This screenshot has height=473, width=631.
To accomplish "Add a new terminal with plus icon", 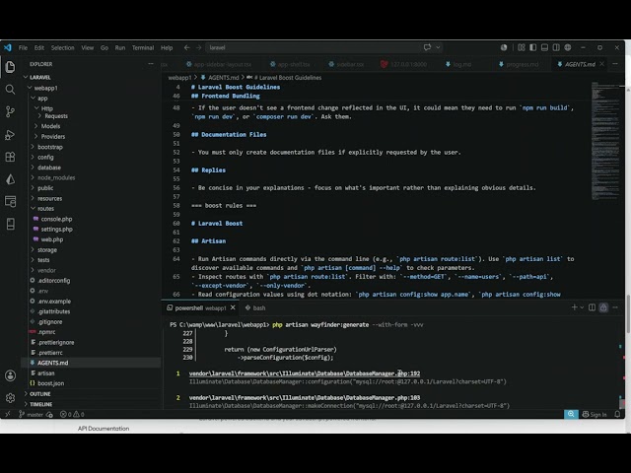I will click(x=574, y=307).
